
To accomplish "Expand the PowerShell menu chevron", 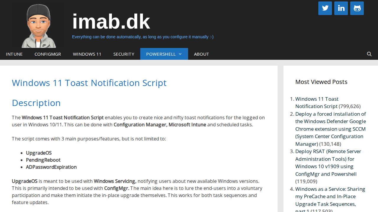I will [180, 54].
